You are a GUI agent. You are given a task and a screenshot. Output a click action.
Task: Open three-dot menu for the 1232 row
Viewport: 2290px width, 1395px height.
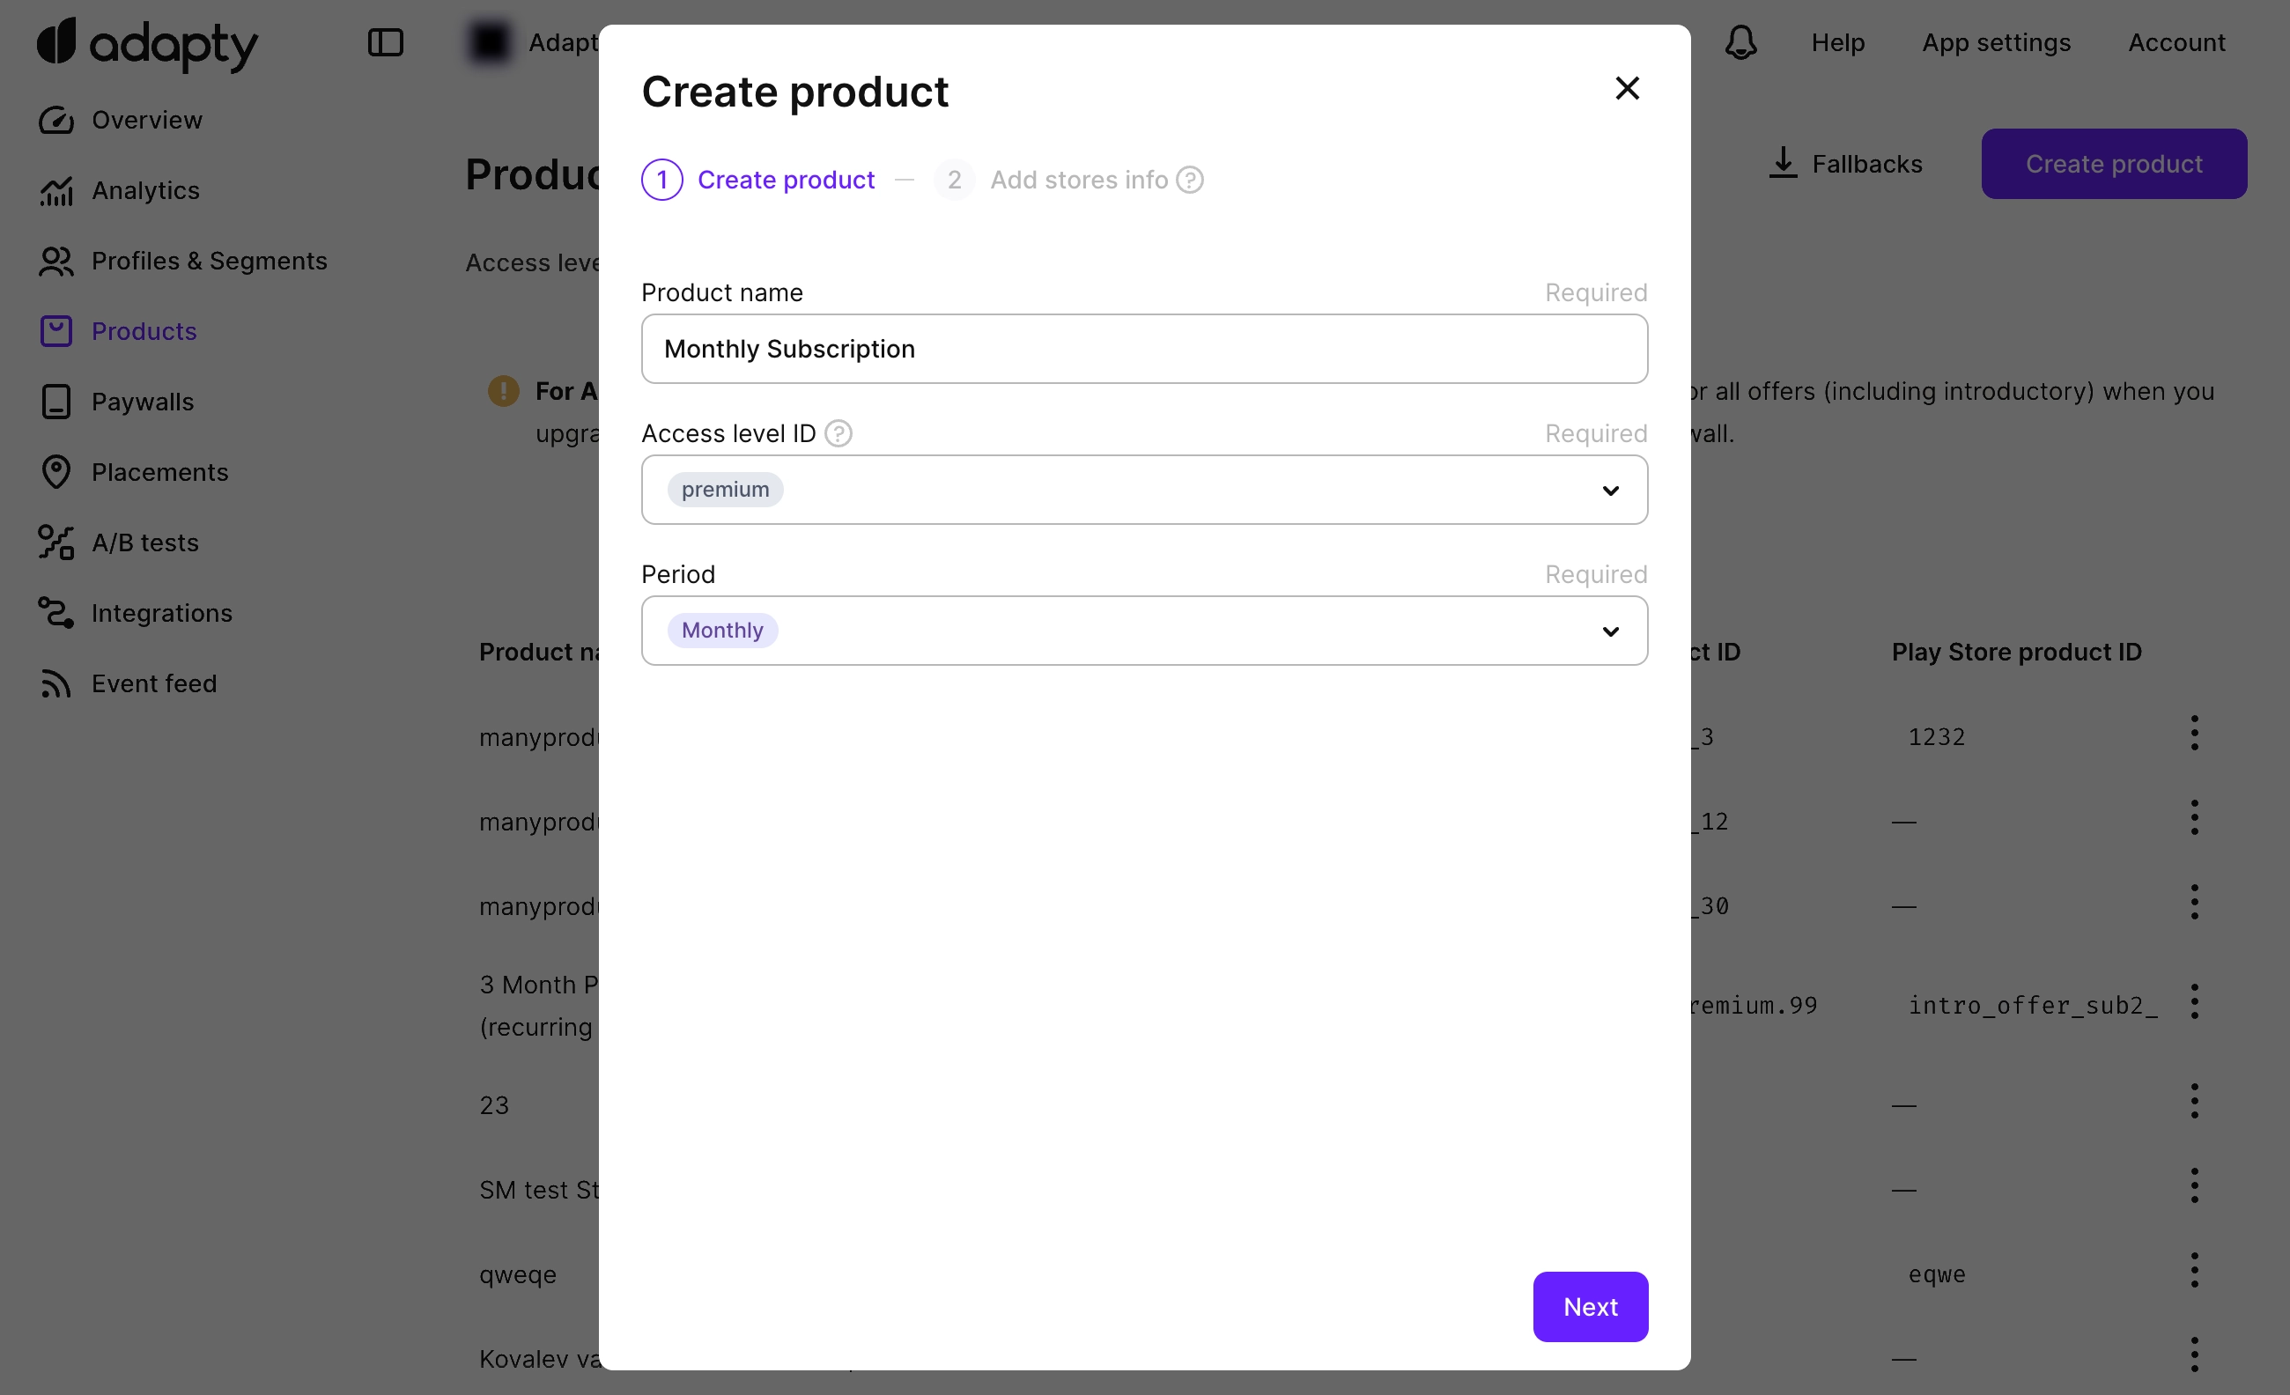[2193, 734]
